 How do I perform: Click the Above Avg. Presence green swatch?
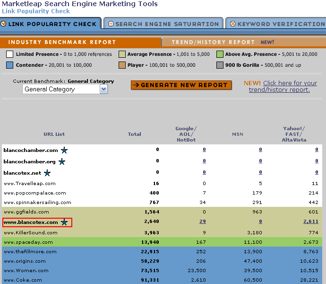coord(220,54)
